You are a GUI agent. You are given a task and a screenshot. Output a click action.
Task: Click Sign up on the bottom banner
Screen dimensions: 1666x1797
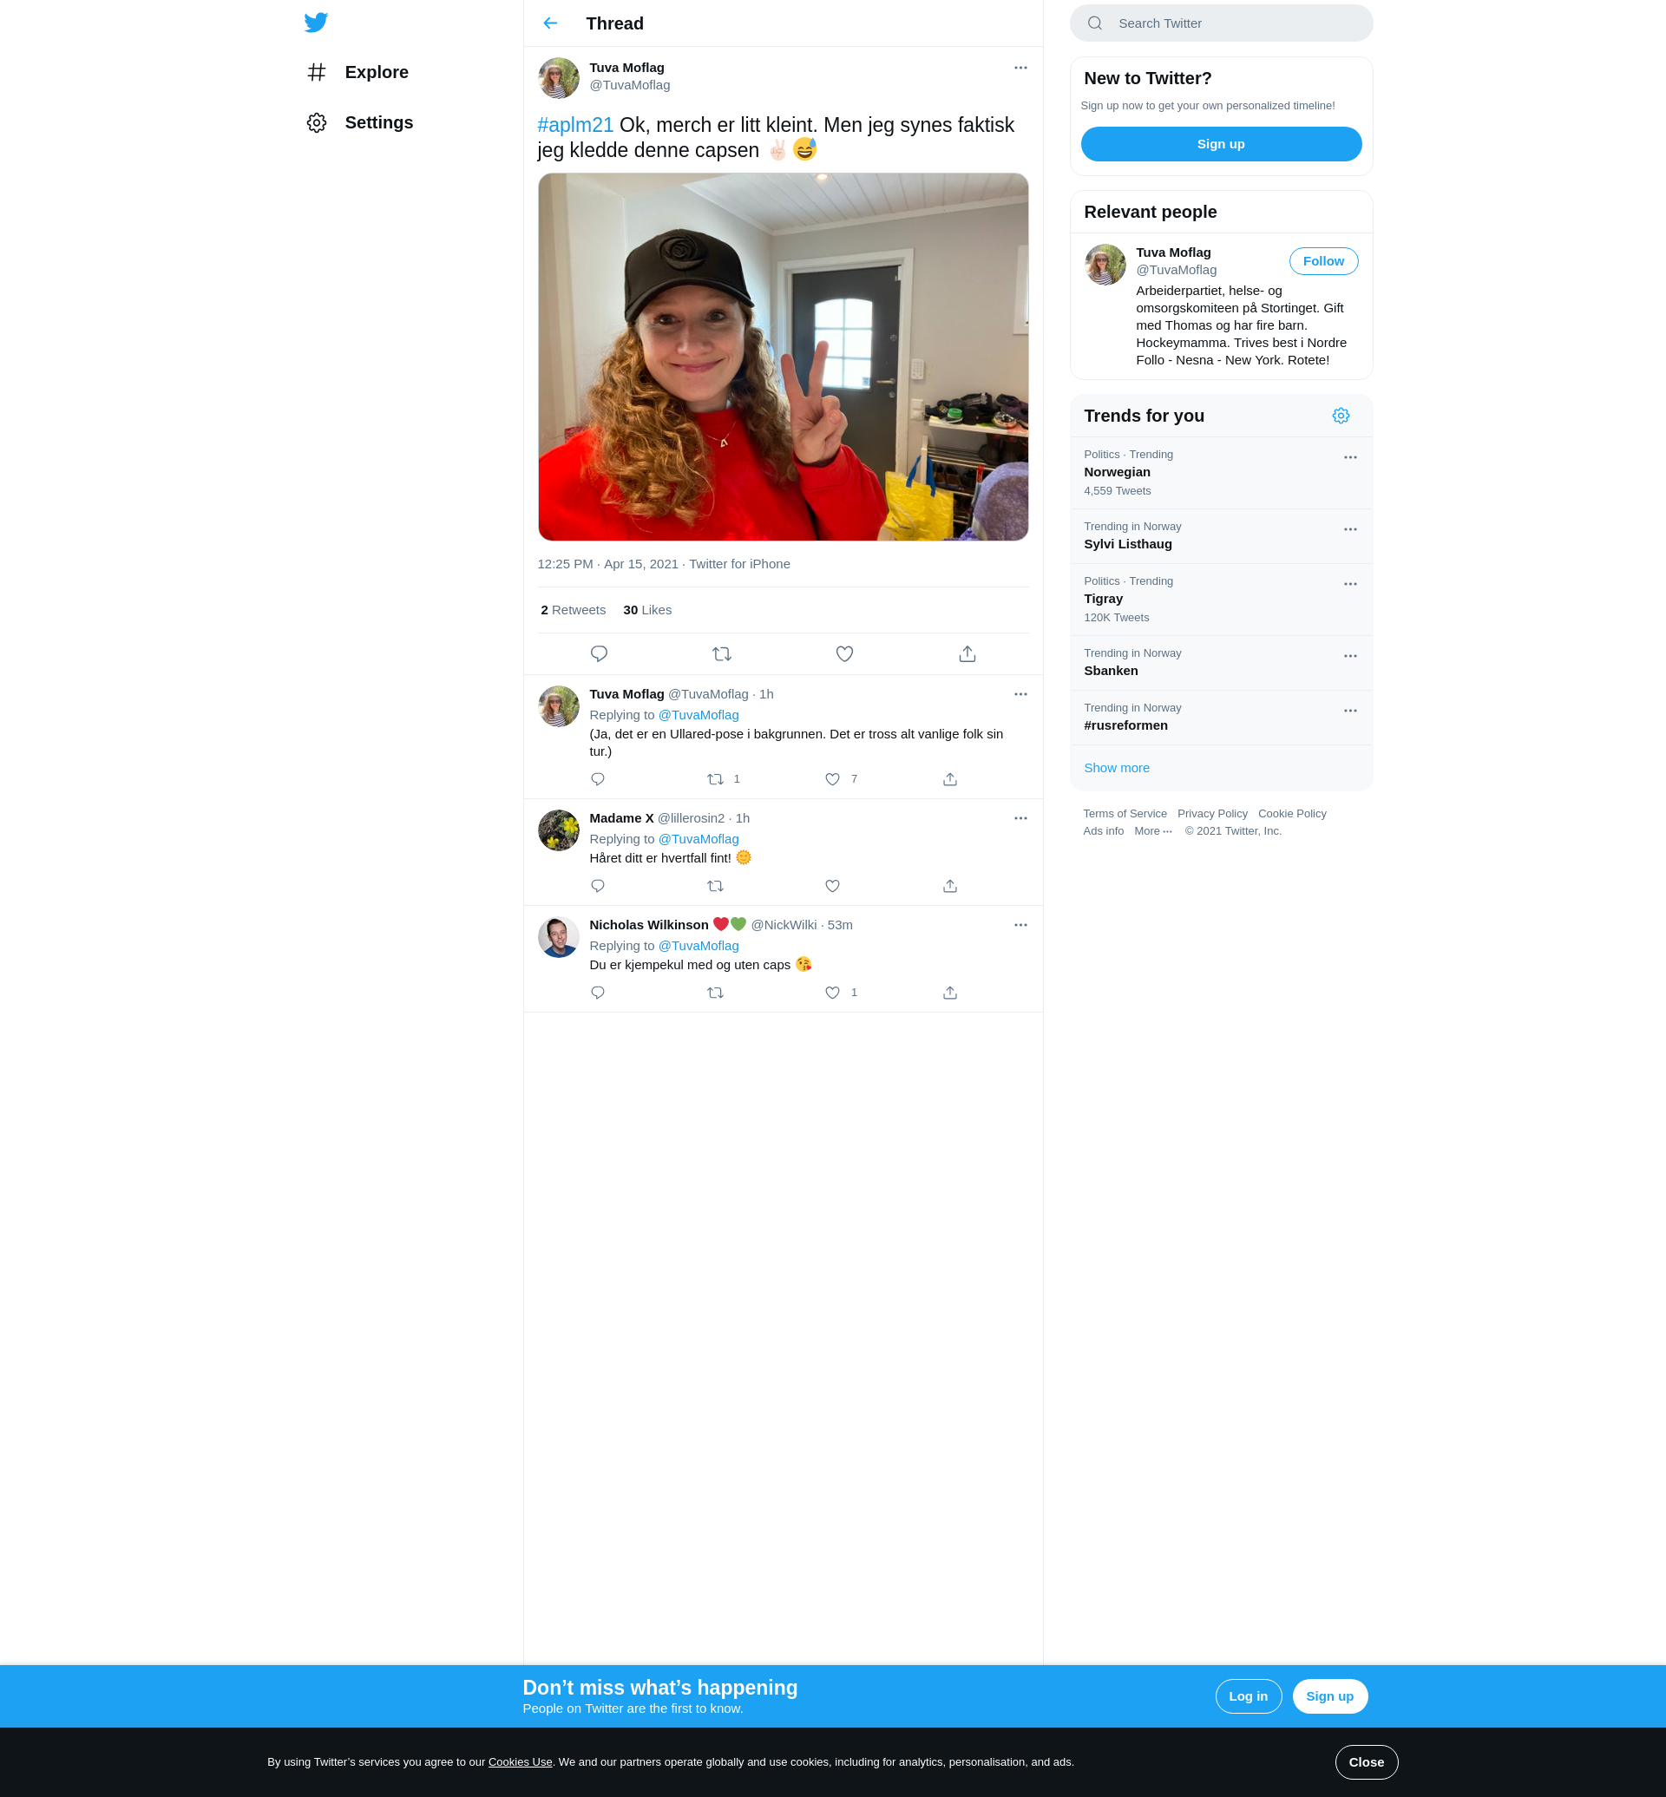coord(1329,1696)
